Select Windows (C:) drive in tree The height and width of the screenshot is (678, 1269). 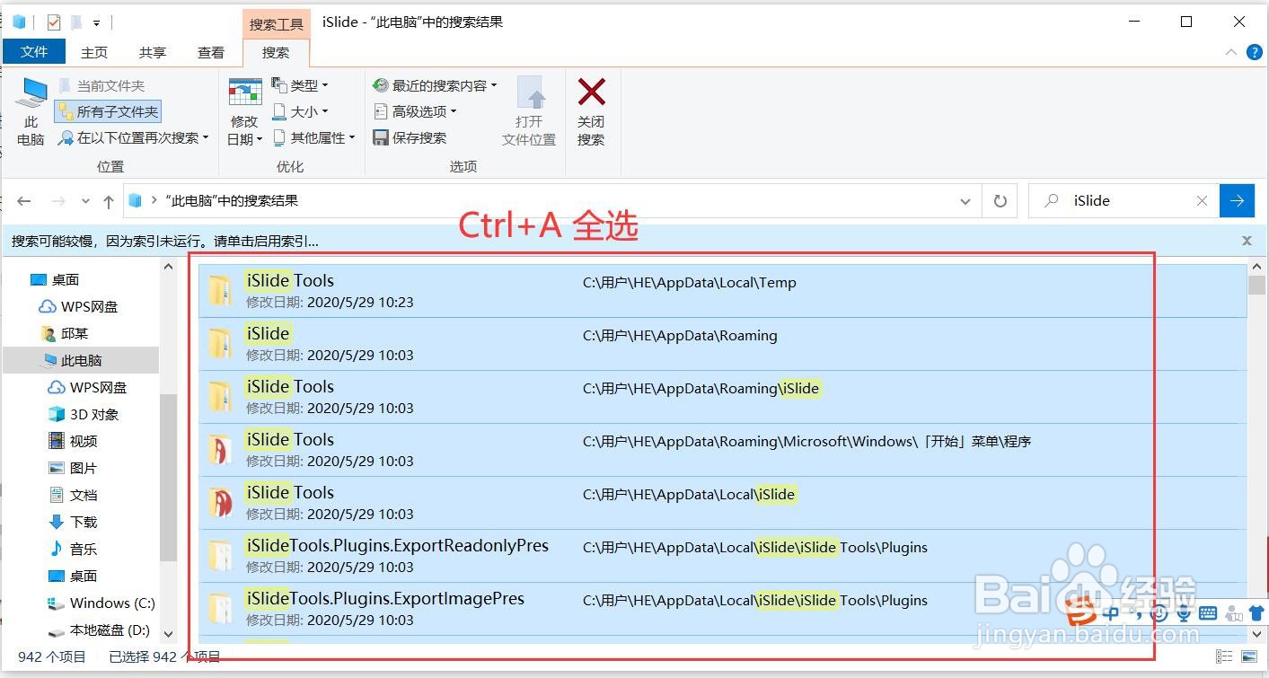point(101,603)
